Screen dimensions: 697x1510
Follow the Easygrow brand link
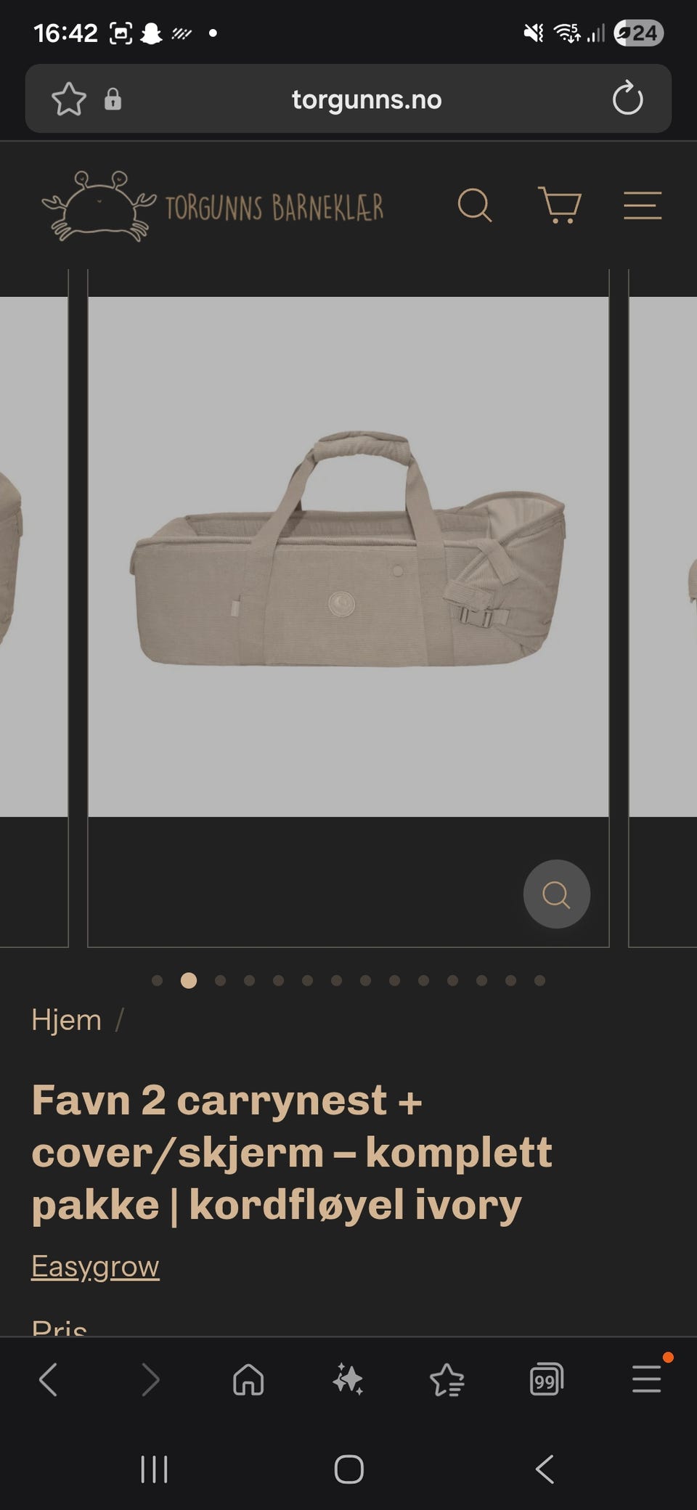95,1266
